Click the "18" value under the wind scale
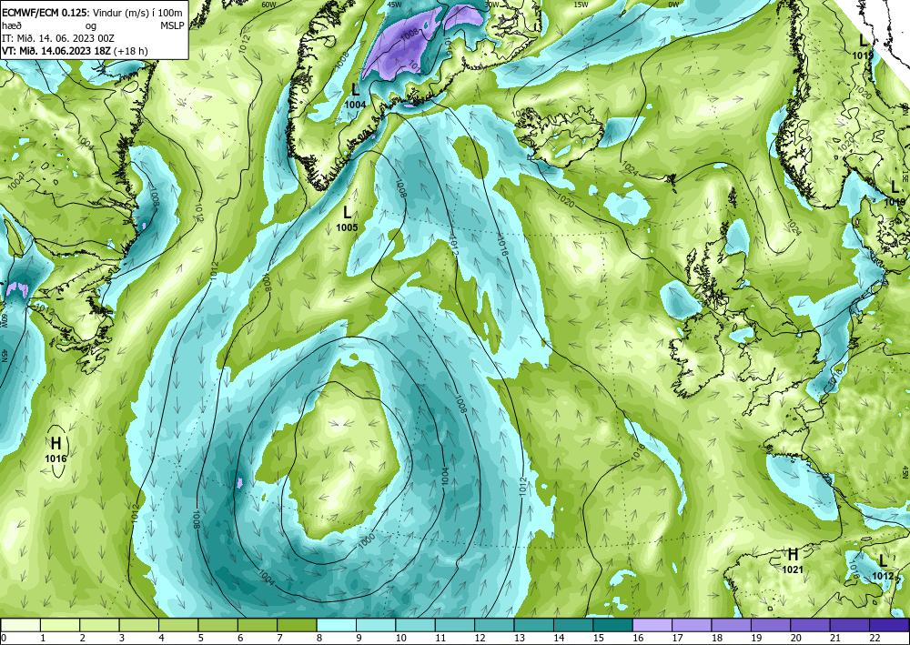Image resolution: width=910 pixels, height=645 pixels. (x=716, y=638)
